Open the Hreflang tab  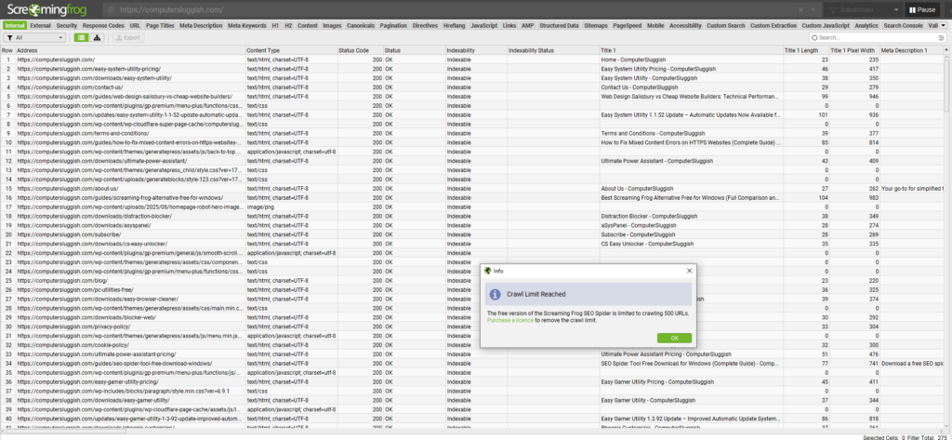[x=455, y=25]
